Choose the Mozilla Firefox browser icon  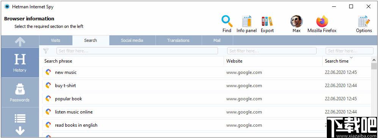point(322,21)
